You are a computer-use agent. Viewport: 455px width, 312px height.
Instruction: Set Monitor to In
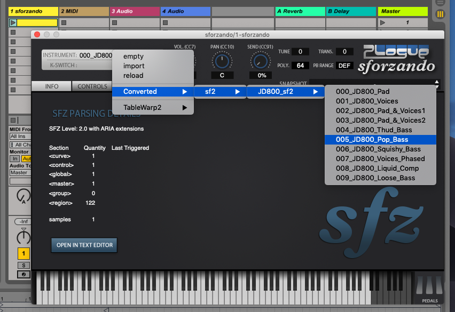click(15, 158)
